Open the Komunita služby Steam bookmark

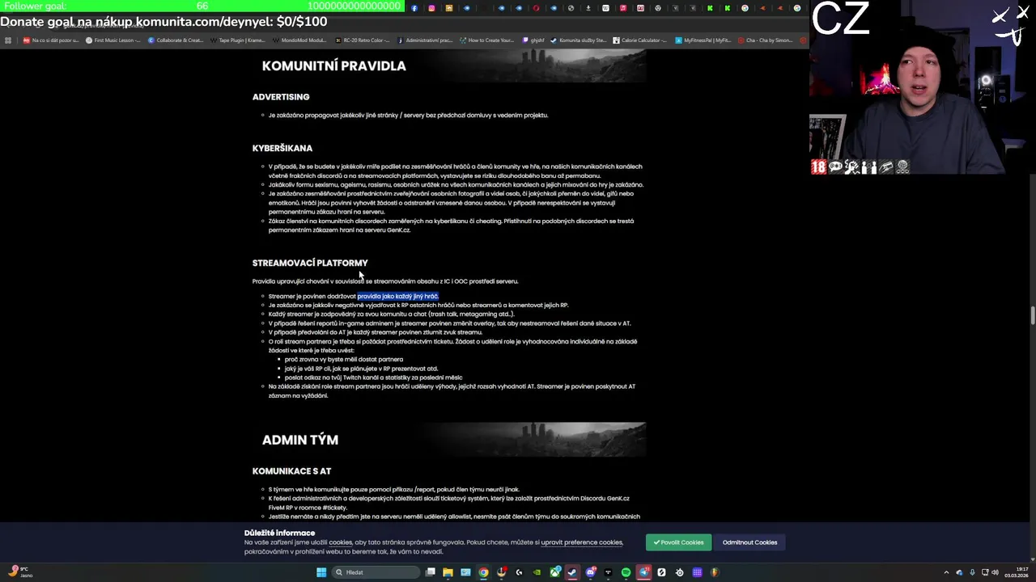(x=579, y=40)
